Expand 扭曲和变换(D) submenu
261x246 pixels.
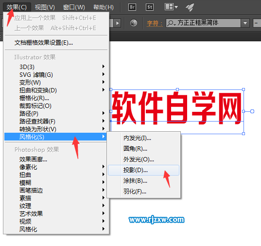[x=56, y=90]
